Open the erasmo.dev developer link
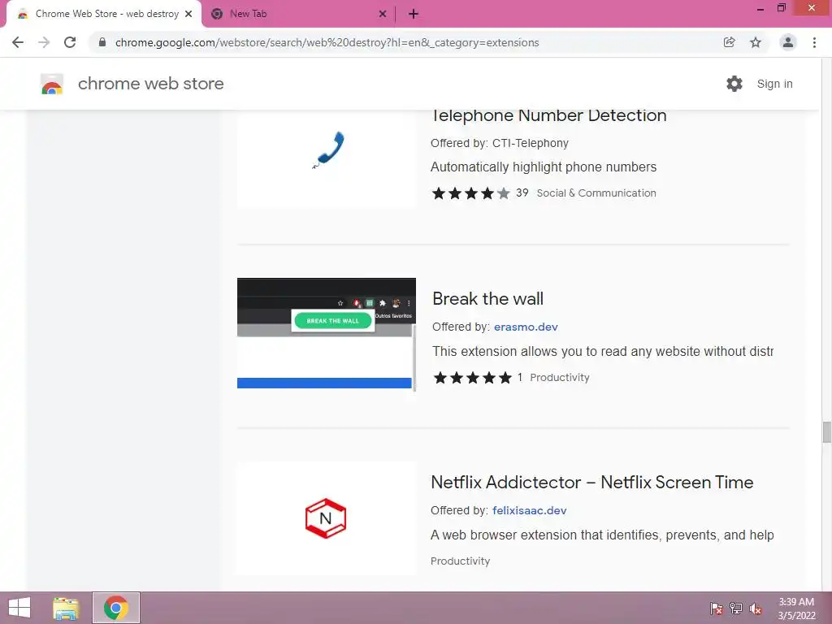Image resolution: width=832 pixels, height=624 pixels. (x=526, y=327)
